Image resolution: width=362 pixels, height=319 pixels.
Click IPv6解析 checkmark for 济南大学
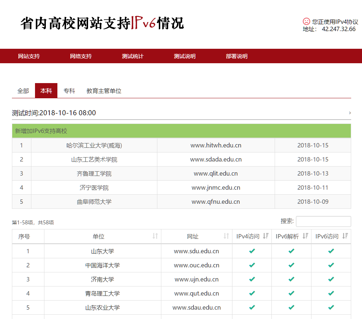pyautogui.click(x=291, y=279)
